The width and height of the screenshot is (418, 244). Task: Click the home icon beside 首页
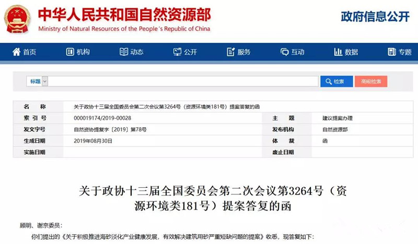click(16, 52)
